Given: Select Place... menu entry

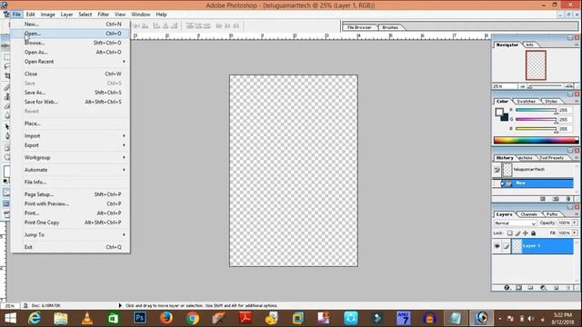Looking at the screenshot, I should pyautogui.click(x=71, y=124).
